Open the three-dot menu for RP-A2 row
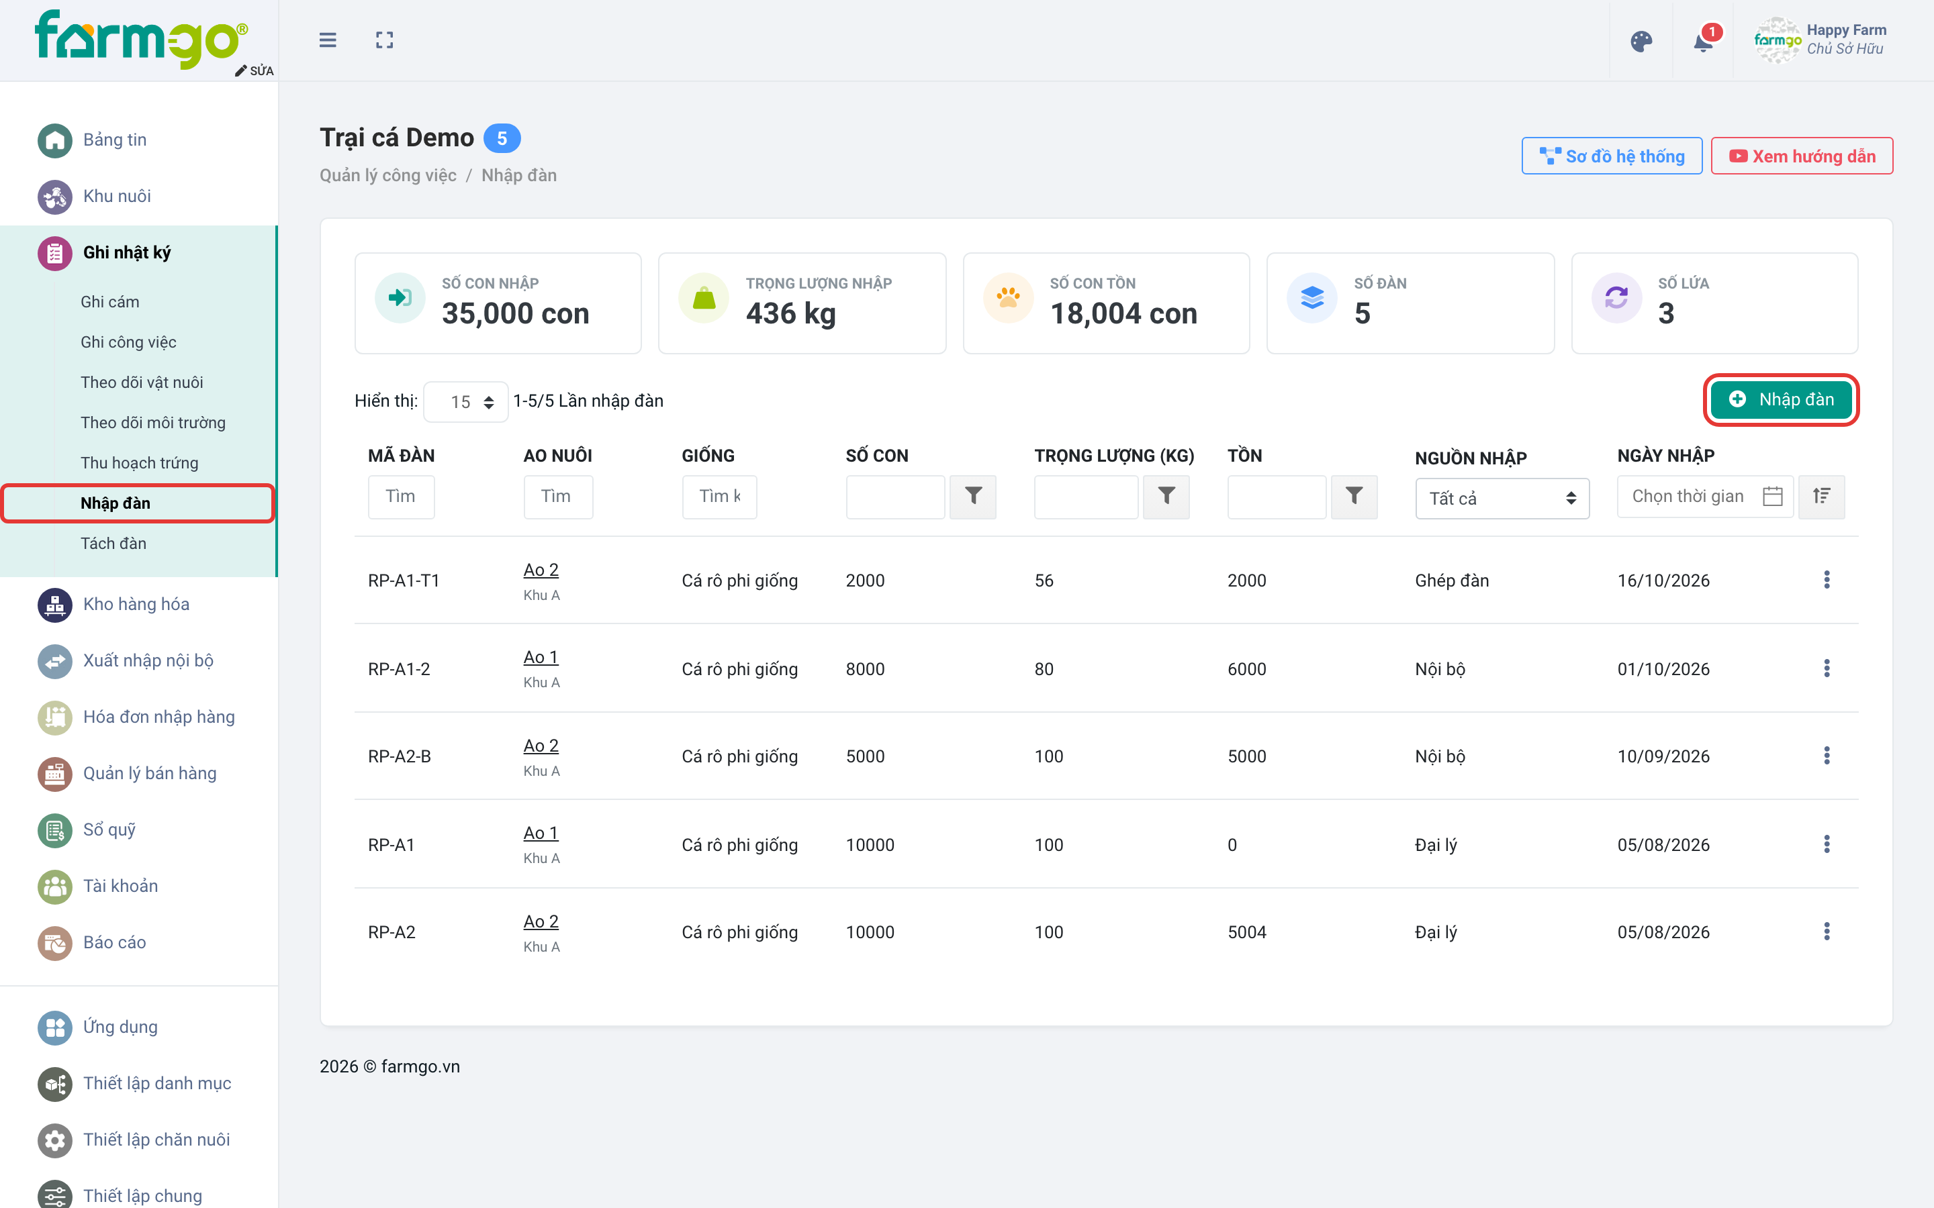The image size is (1934, 1208). [x=1827, y=932]
